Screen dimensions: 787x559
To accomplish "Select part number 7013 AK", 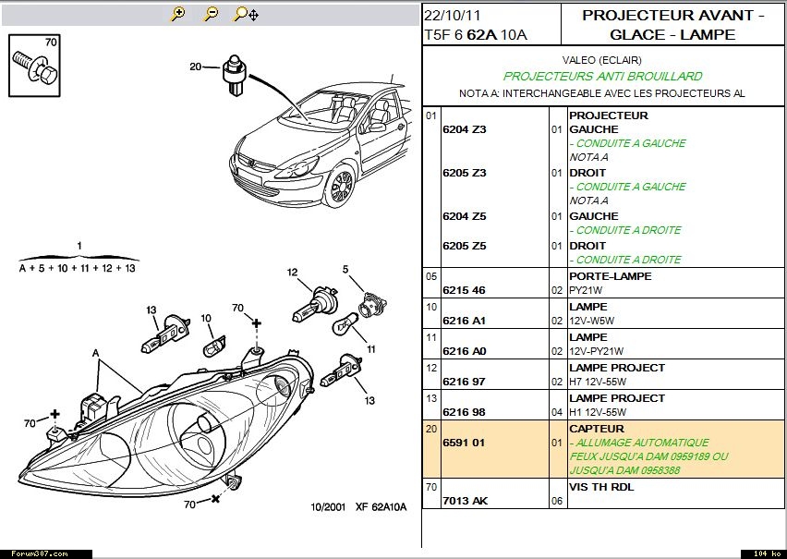I will tap(465, 501).
